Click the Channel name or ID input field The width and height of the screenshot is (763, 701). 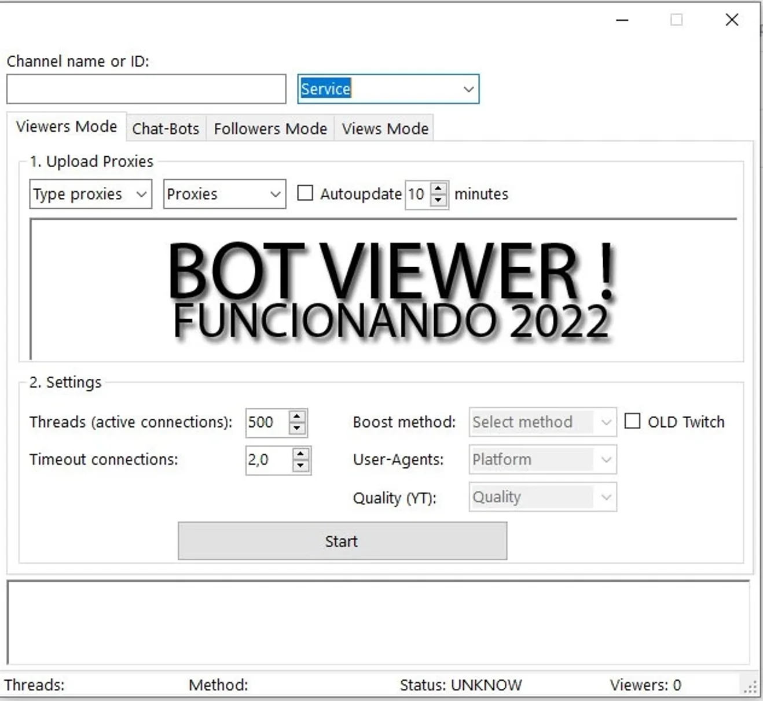[x=146, y=89]
